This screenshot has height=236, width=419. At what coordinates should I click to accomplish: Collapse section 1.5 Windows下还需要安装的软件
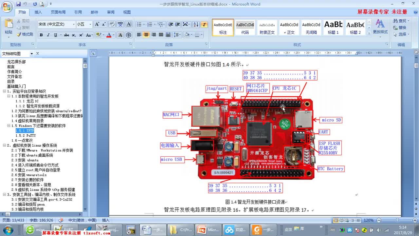[x=9, y=126]
